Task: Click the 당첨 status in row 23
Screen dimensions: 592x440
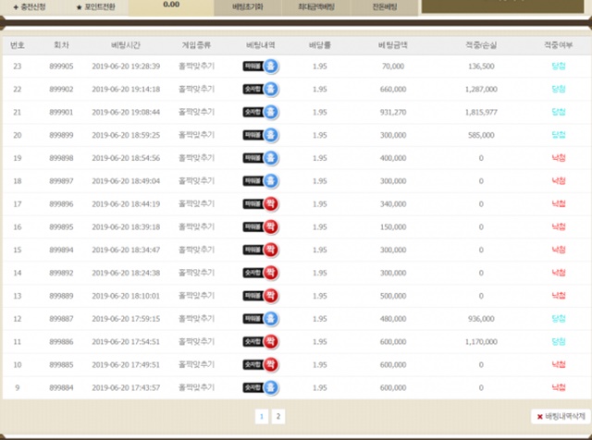Action: tap(559, 67)
